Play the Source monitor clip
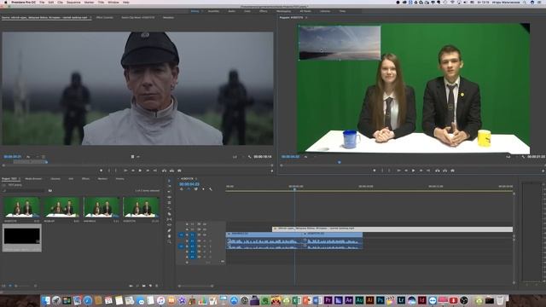Viewport: 546px width, 307px height. click(140, 171)
